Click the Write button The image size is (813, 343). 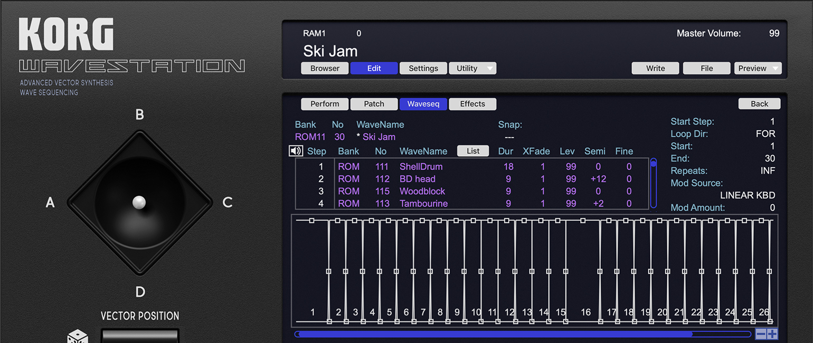point(656,68)
